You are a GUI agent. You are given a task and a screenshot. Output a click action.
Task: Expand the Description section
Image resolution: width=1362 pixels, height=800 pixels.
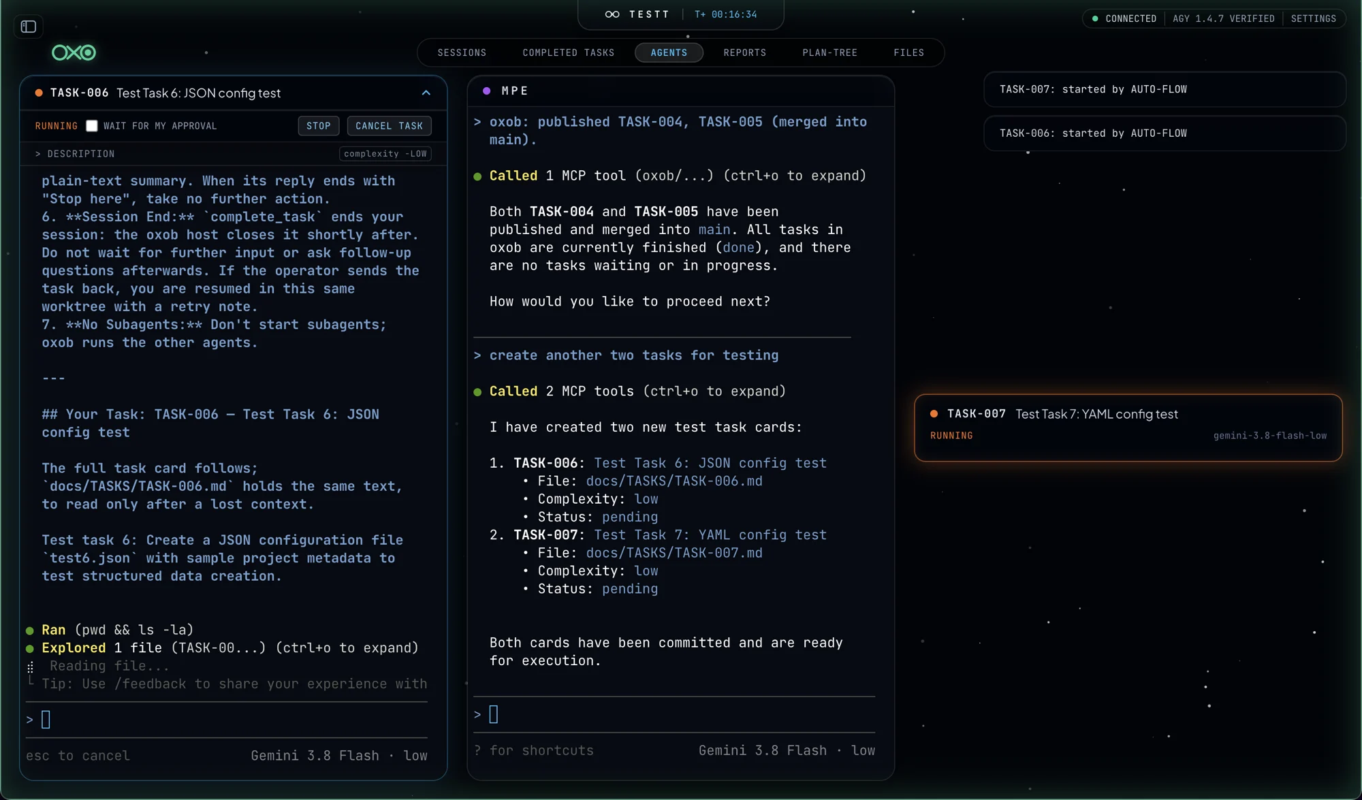75,154
